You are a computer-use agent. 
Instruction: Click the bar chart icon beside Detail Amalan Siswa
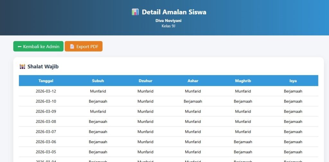[135, 12]
